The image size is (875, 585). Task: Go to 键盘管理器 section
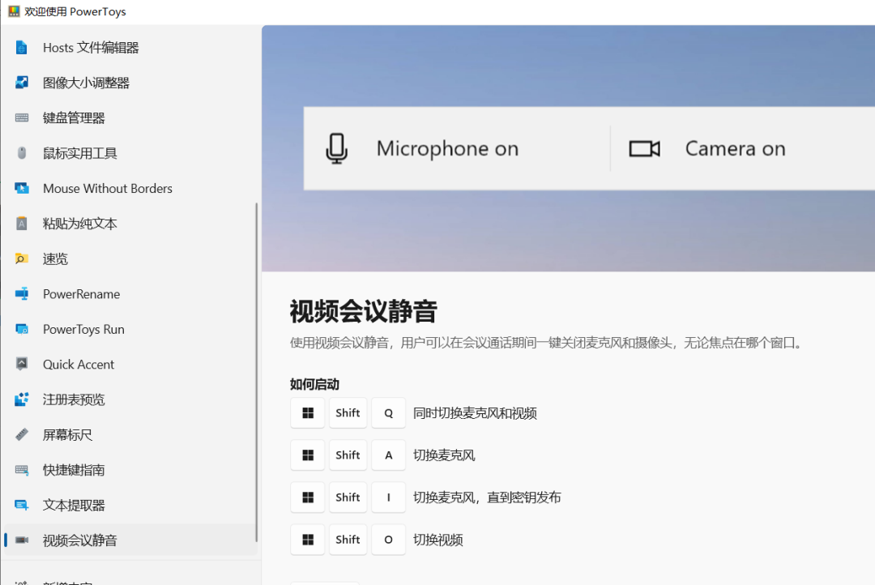(130, 117)
